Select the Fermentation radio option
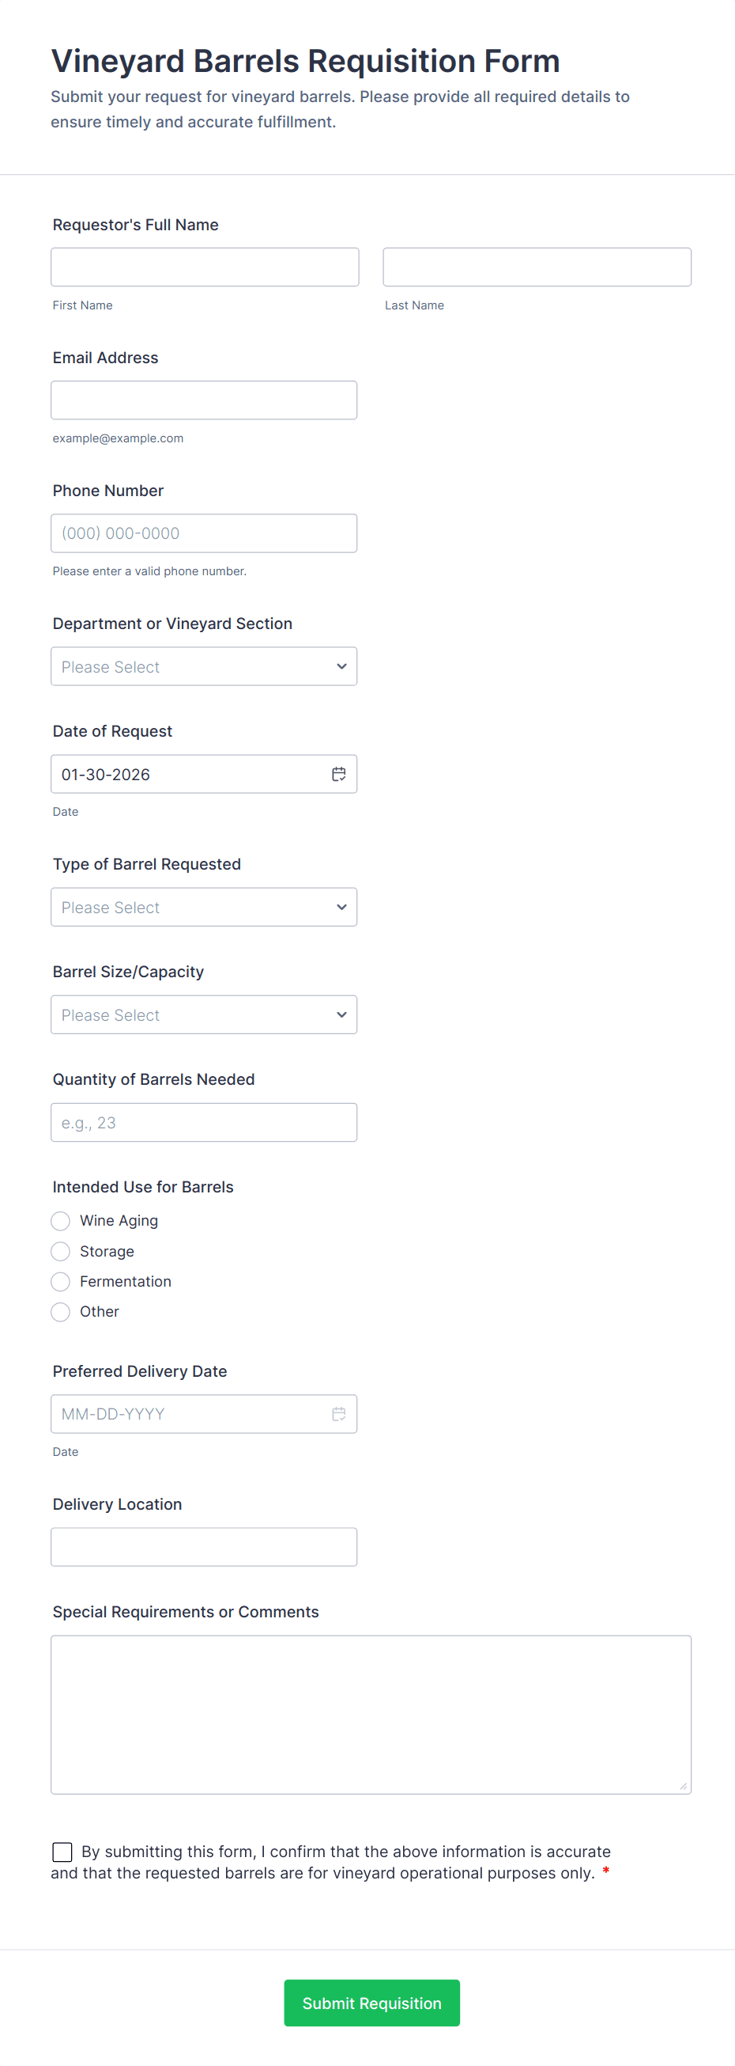This screenshot has width=735, height=2066. click(x=61, y=1282)
